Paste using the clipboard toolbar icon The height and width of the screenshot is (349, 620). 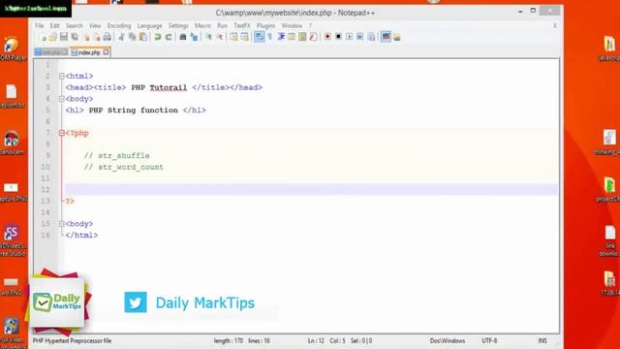click(x=143, y=37)
